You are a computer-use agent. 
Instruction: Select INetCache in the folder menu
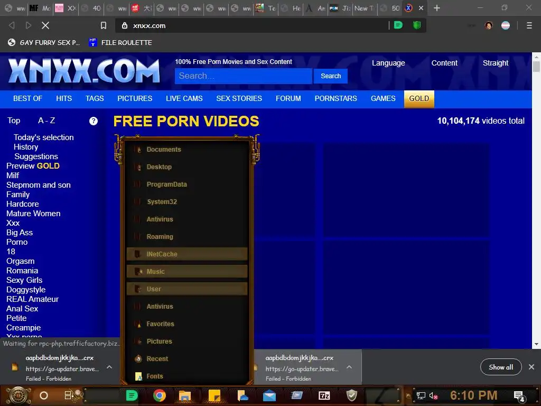click(187, 254)
